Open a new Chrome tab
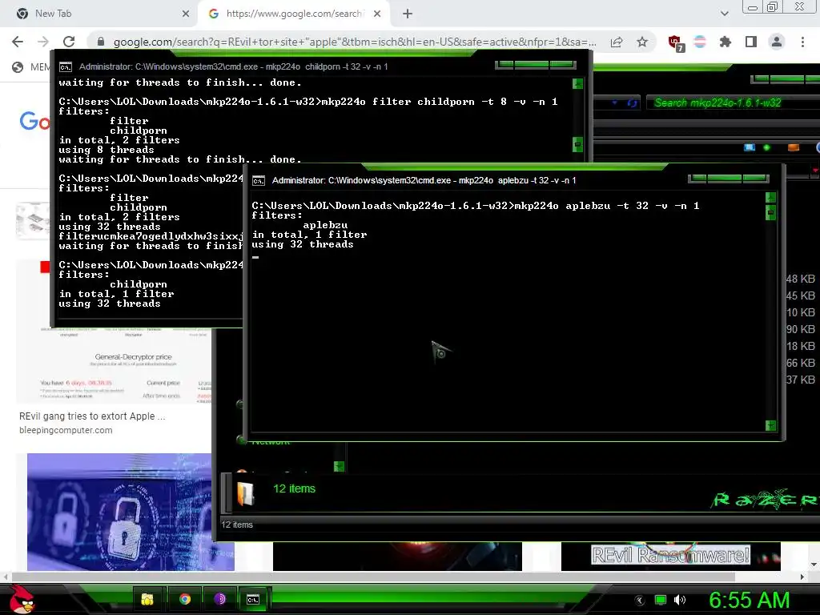 pos(408,14)
